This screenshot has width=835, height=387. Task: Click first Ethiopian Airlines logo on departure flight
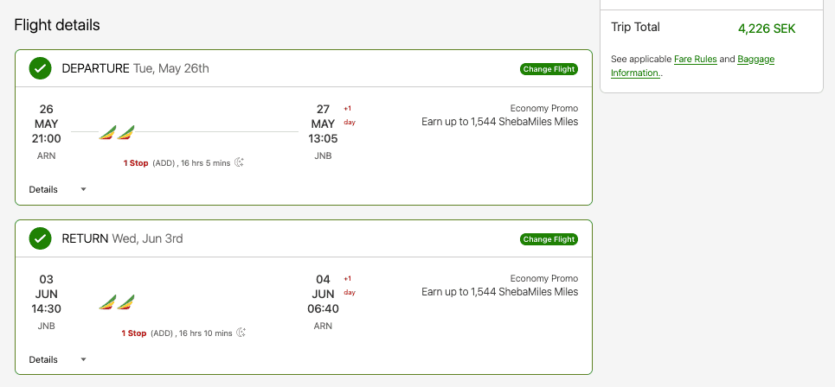click(107, 132)
